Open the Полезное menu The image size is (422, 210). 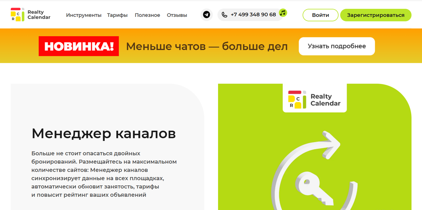point(147,15)
